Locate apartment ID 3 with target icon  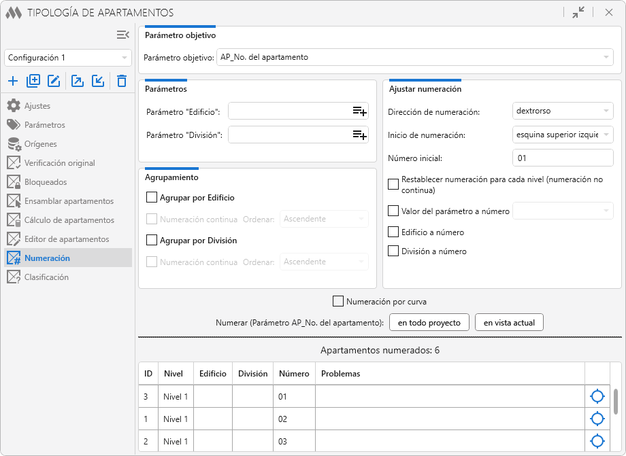click(x=597, y=396)
